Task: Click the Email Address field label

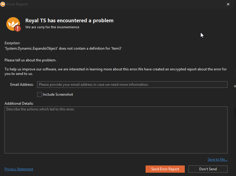Action: click(22, 85)
